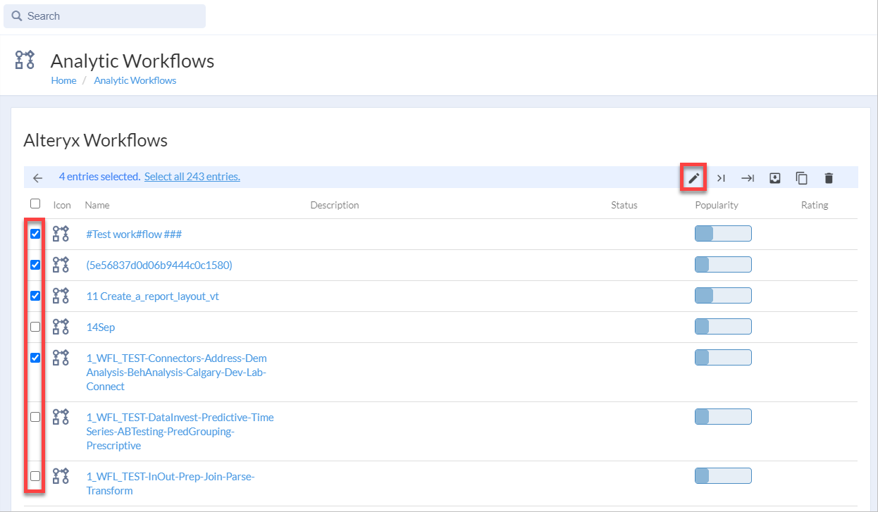Click the pencil edit icon in the toolbar
The image size is (878, 512).
[694, 178]
